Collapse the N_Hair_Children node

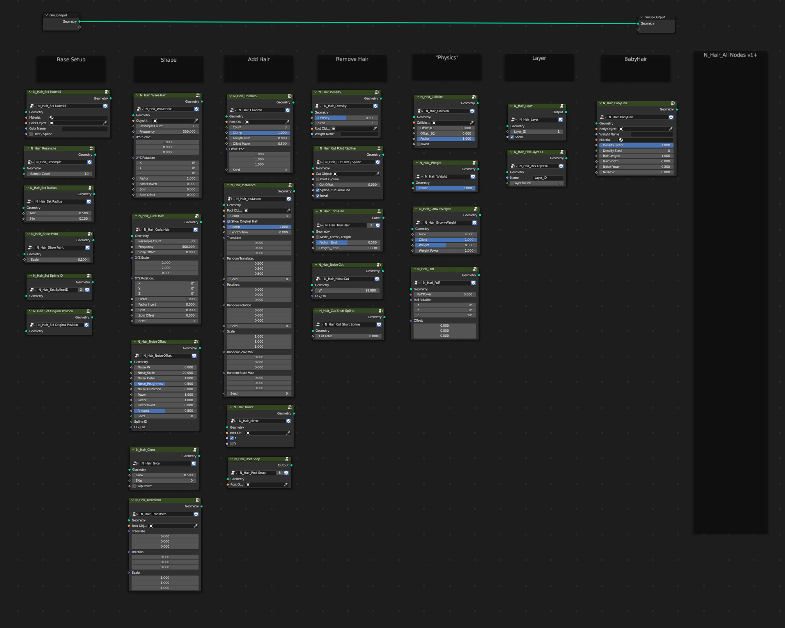pyautogui.click(x=230, y=96)
